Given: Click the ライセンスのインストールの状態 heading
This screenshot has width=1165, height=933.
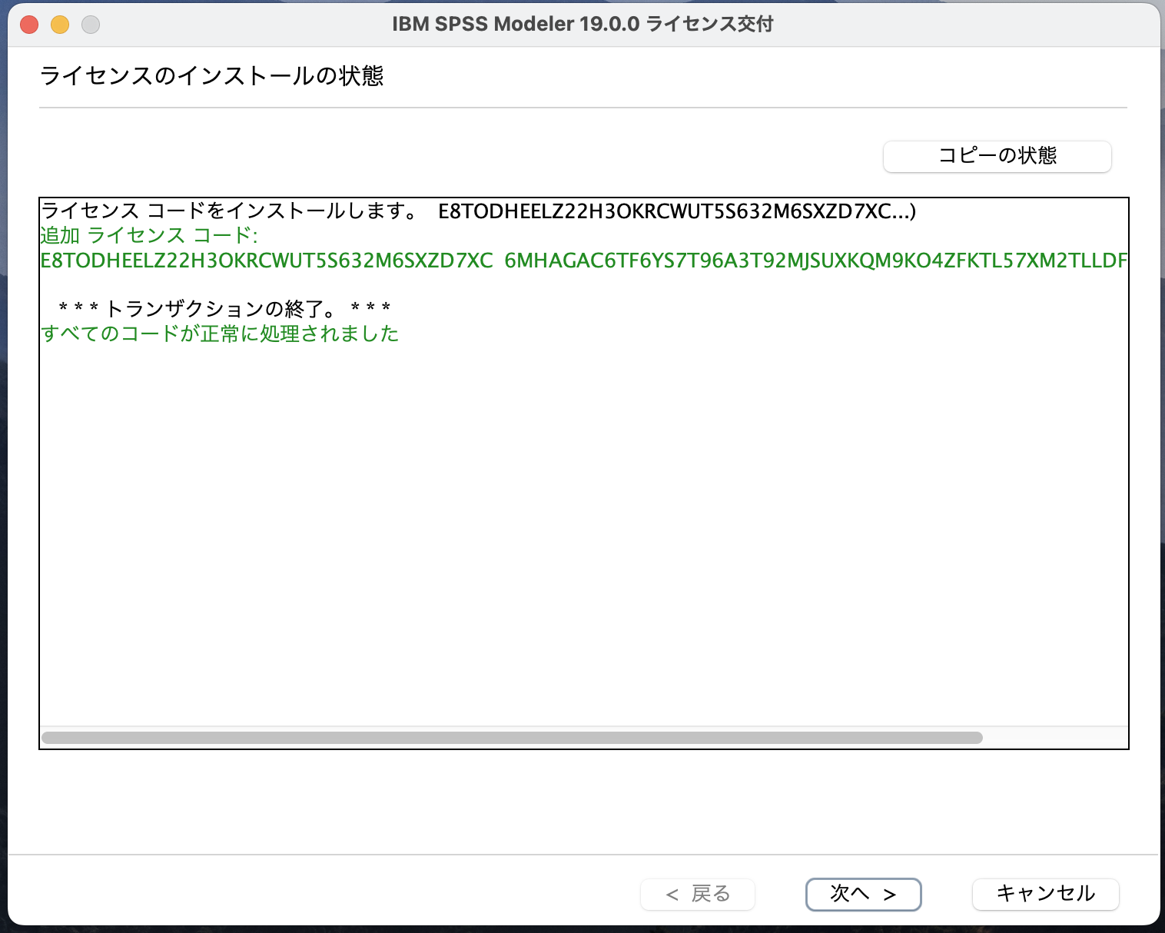Looking at the screenshot, I should coord(211,76).
